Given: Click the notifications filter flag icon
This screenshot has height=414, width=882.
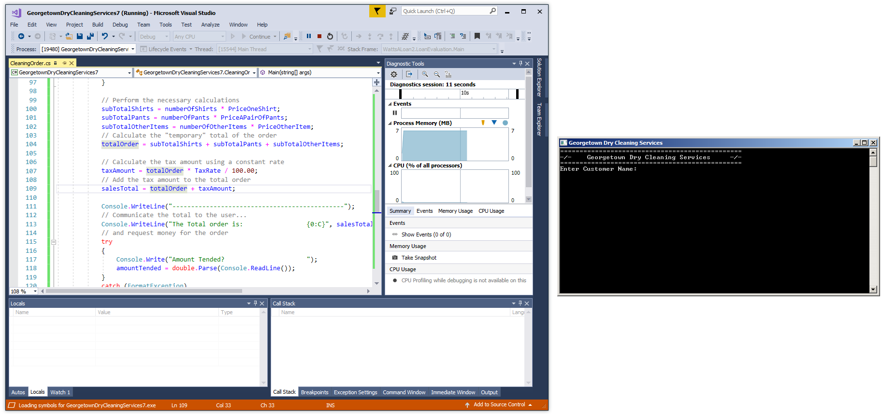Looking at the screenshot, I should point(377,11).
